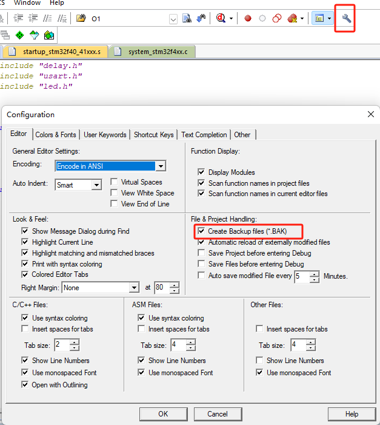The width and height of the screenshot is (380, 425).
Task: Click the wrench Configuration icon in toolbar
Action: point(347,19)
